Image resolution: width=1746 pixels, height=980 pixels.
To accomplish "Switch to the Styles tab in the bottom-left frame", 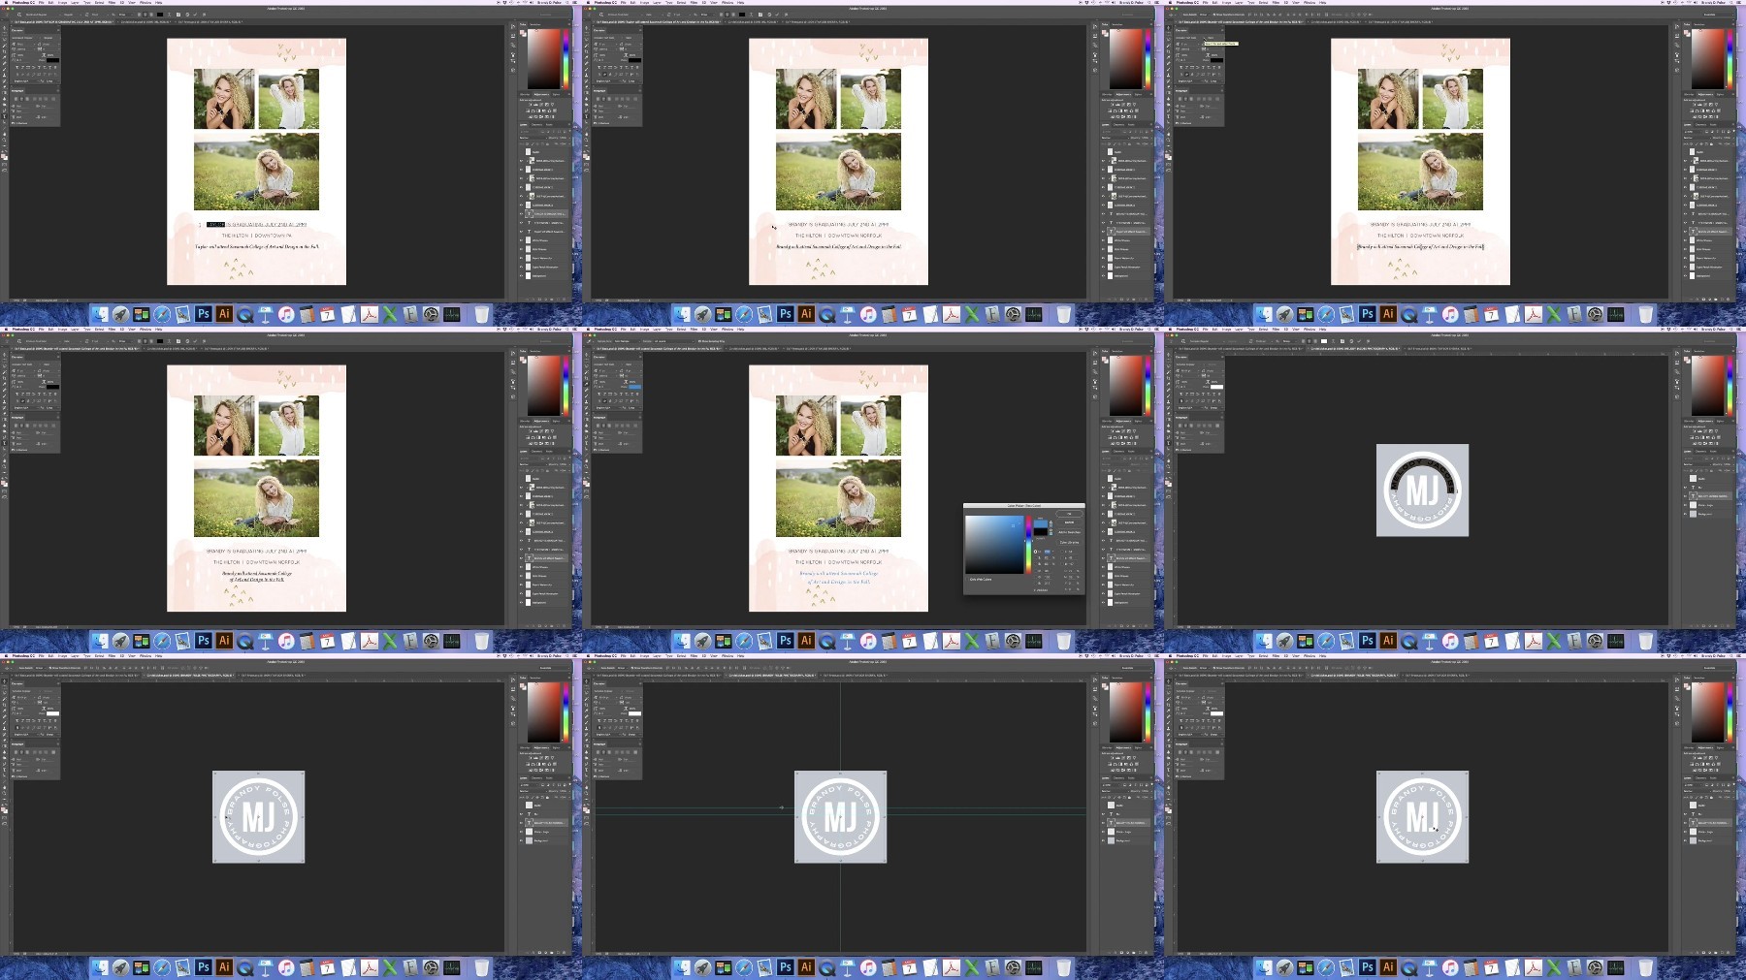I will pos(557,748).
